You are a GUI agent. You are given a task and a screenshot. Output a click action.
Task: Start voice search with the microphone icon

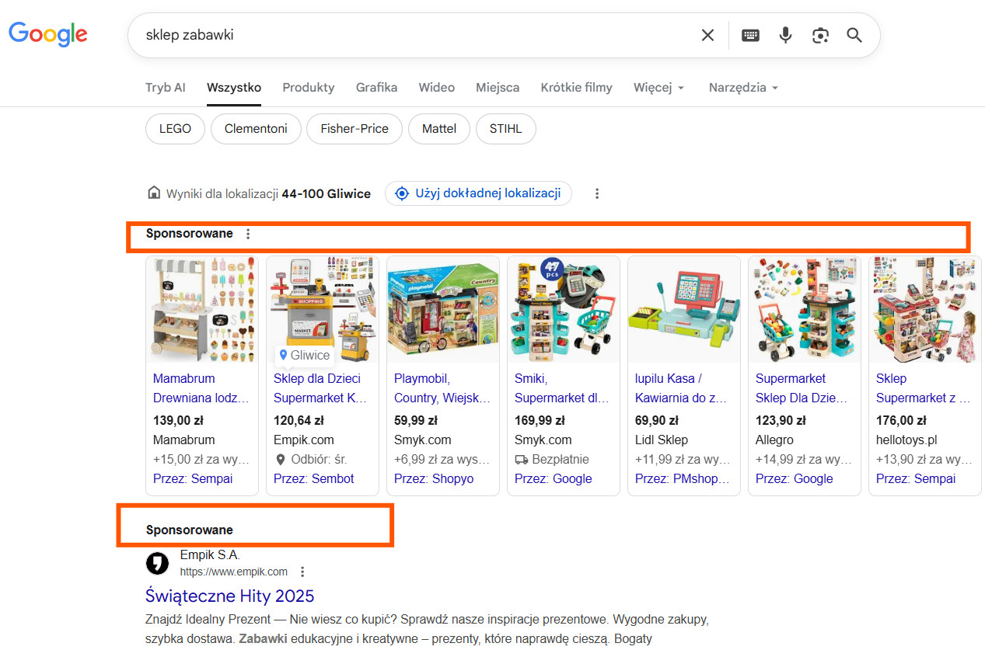785,34
